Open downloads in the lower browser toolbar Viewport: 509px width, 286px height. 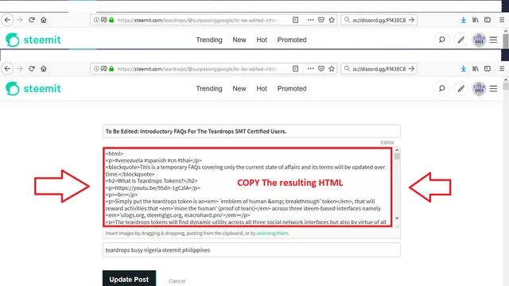tap(463, 69)
